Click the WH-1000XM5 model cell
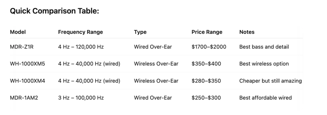The width and height of the screenshot is (327, 115). (x=27, y=64)
